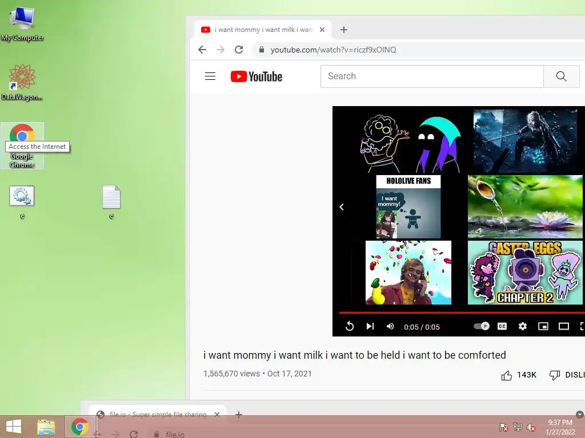This screenshot has height=438, width=585.
Task: Show previous suggestions with left chevron
Action: click(x=342, y=206)
